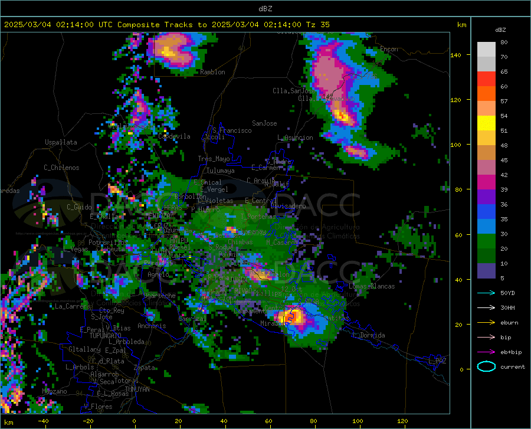Click the cyan 50YD arrow legend icon
This screenshot has height=429, width=531.
pyautogui.click(x=486, y=293)
